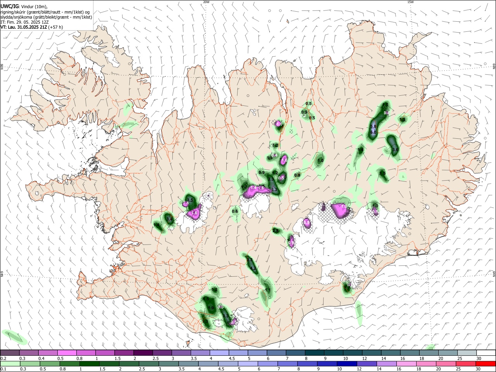Click the "2.8" precipitation value on the map
The height and width of the screenshot is (372, 496).
click(276, 231)
